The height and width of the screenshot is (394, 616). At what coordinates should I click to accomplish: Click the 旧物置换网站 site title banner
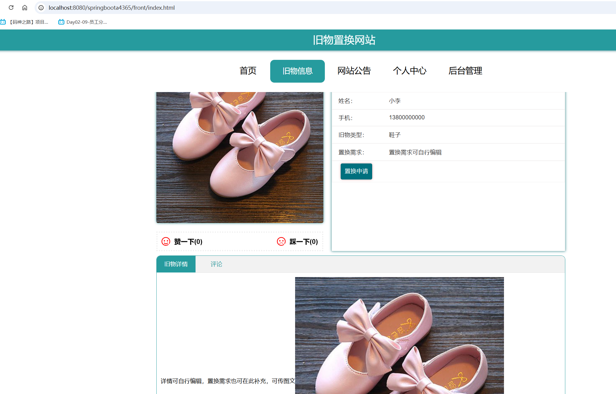pyautogui.click(x=344, y=40)
